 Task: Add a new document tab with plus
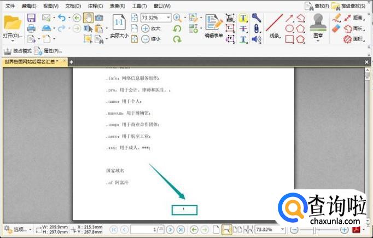coord(71,62)
